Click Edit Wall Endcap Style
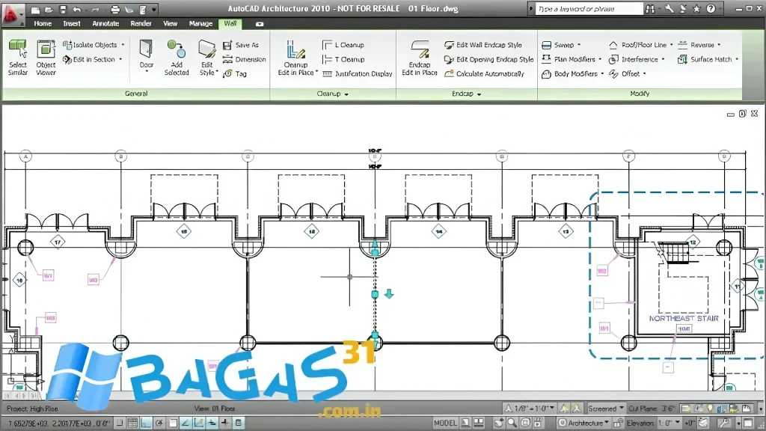 pyautogui.click(x=483, y=45)
